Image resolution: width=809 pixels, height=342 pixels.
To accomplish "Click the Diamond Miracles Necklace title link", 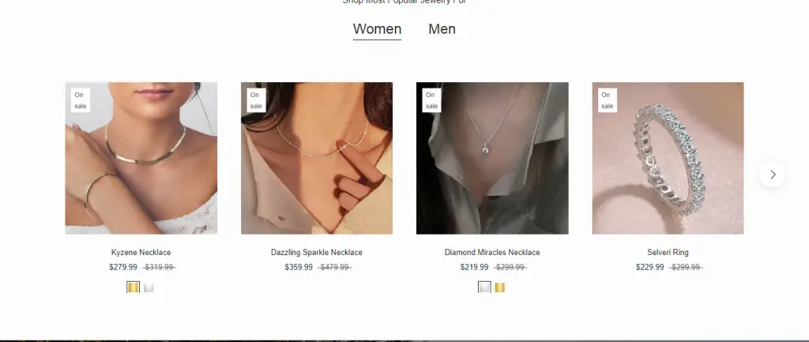I will pyautogui.click(x=492, y=252).
